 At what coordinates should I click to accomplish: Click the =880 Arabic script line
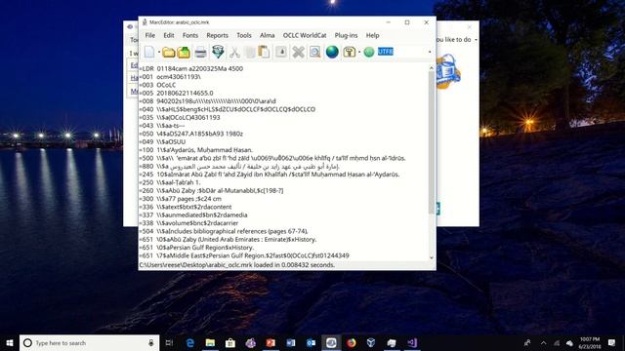[239, 167]
